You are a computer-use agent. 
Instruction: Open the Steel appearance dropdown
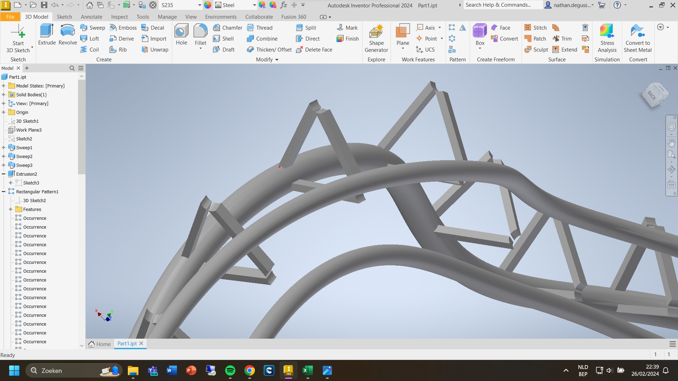click(x=254, y=5)
